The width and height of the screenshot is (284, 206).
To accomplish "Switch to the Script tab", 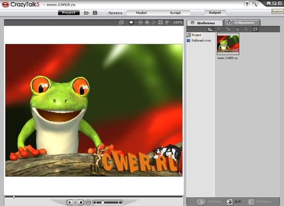I will (x=175, y=13).
